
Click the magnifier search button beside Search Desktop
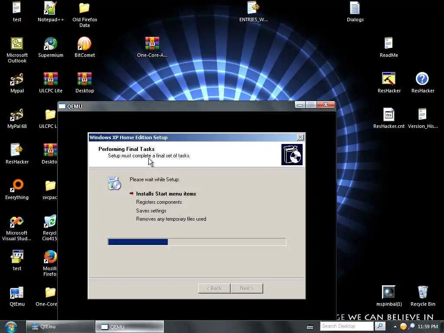coord(380,326)
